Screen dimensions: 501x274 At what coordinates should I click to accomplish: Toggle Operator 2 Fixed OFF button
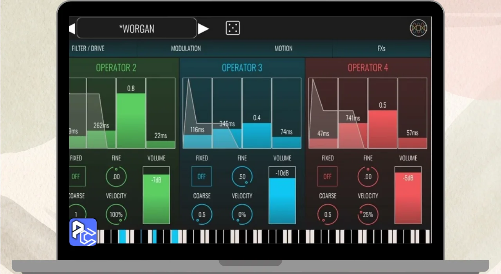click(76, 177)
